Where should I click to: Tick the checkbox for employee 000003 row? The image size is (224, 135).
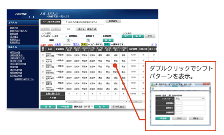pos(43,66)
